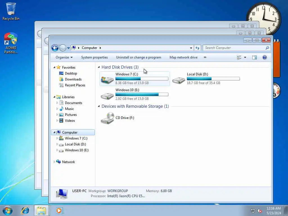Collapse the Libraries group

tap(54, 97)
